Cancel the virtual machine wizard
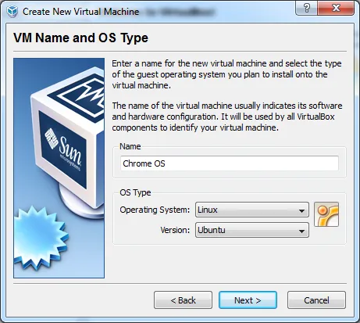 [316, 300]
